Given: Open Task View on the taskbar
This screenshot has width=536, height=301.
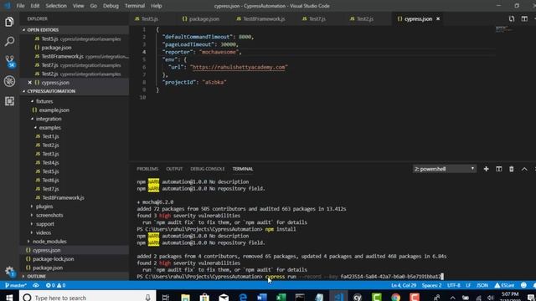Looking at the screenshot, I should (x=166, y=298).
